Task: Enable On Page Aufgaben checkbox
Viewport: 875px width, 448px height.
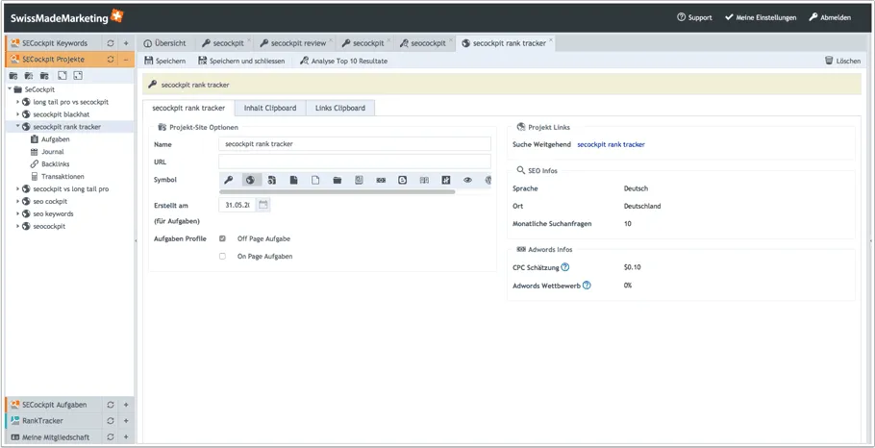Action: [223, 257]
